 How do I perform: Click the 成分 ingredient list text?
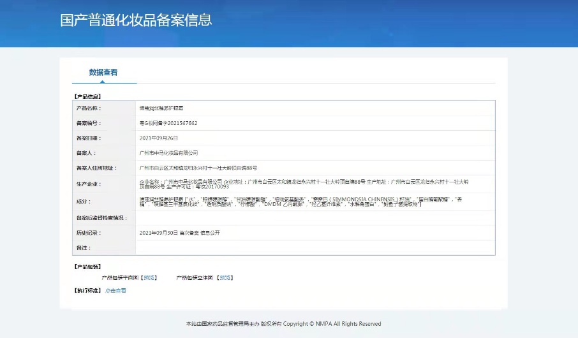tap(300, 202)
